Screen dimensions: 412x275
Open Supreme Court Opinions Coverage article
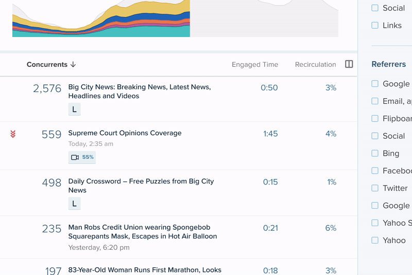(x=125, y=133)
